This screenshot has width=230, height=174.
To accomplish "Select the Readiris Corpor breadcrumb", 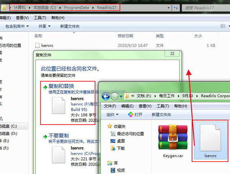I will click(x=215, y=96).
